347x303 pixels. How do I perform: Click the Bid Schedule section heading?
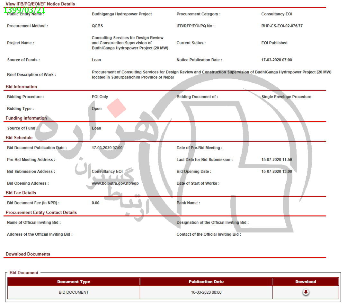coord(19,138)
